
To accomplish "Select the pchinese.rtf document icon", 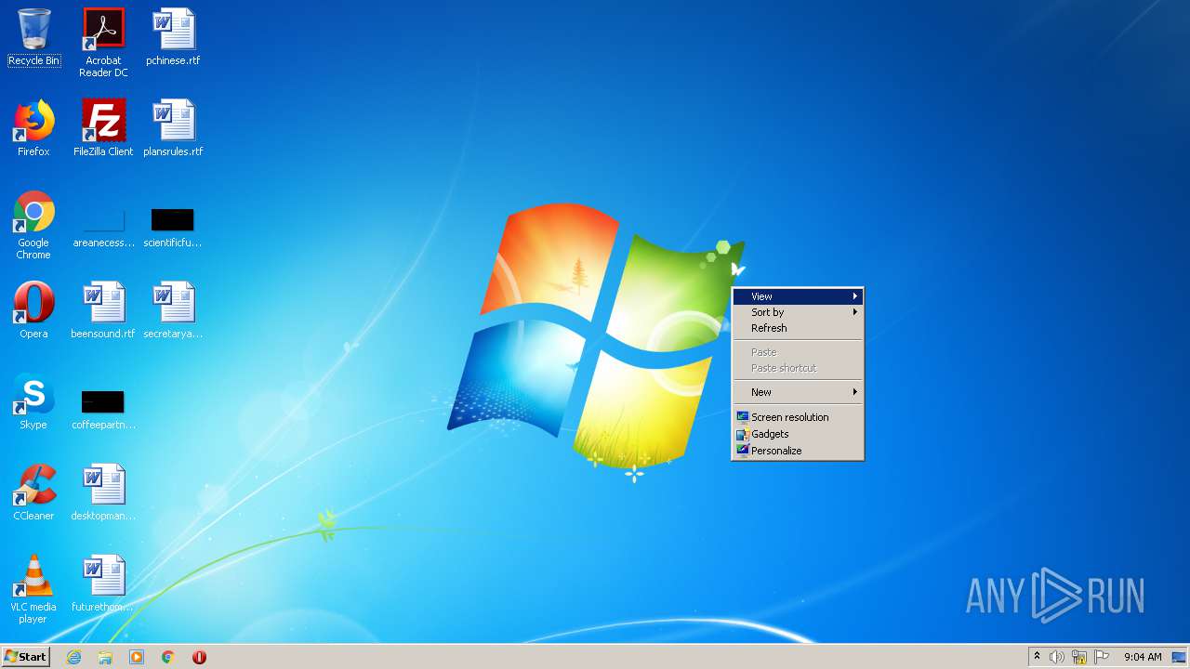I will pyautogui.click(x=173, y=38).
